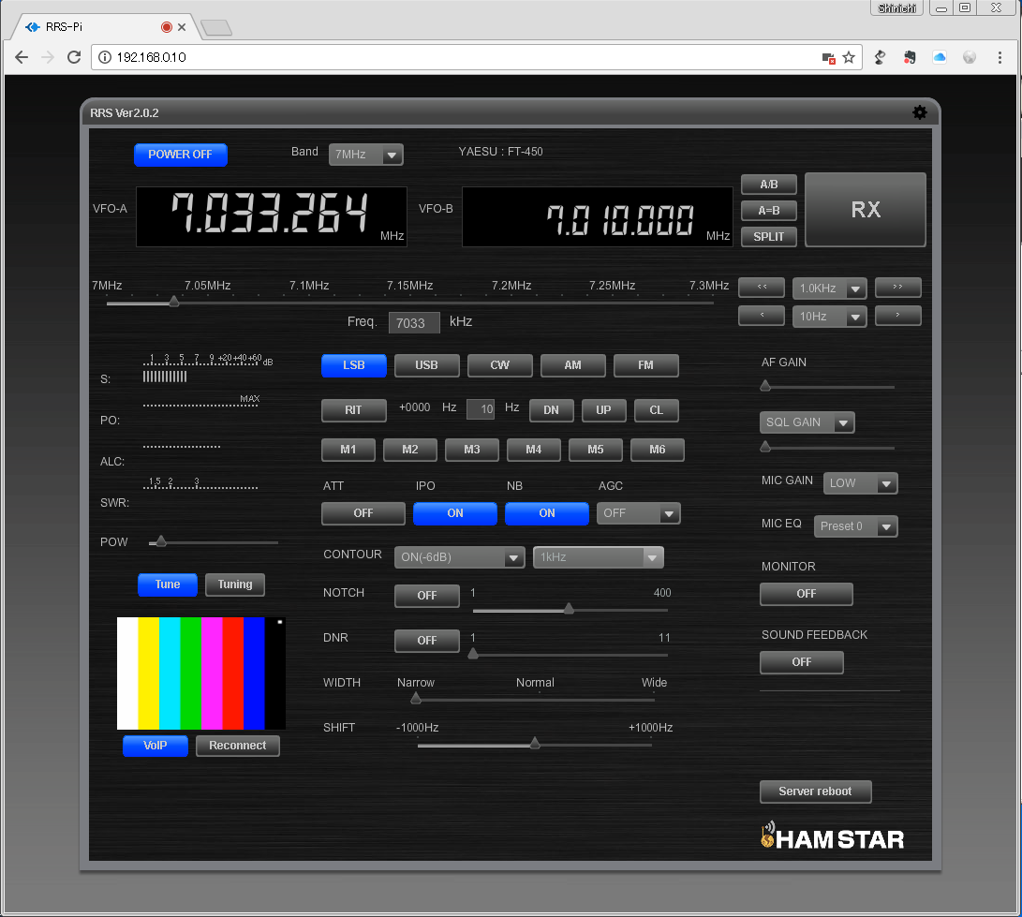Click the Freq. kHz input field

click(x=414, y=323)
